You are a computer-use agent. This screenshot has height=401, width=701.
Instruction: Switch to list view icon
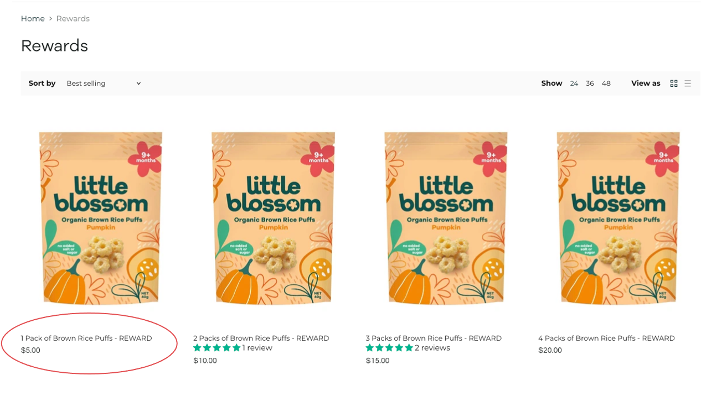[688, 84]
